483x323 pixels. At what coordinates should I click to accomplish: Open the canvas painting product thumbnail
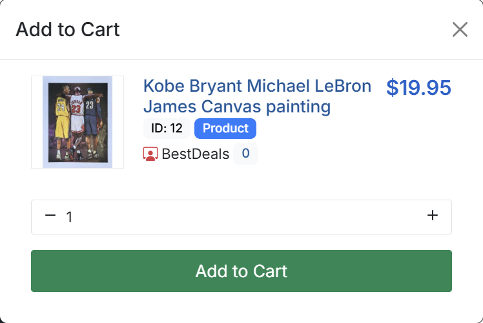[77, 122]
